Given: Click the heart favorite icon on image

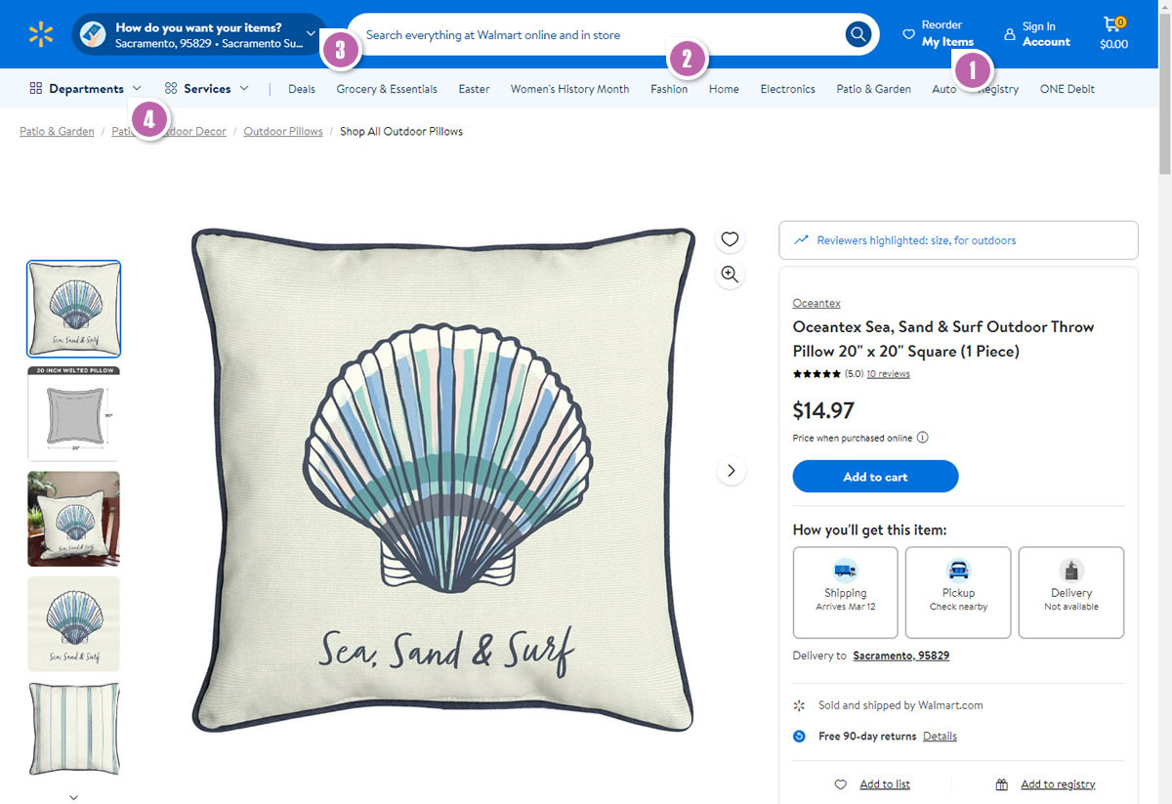Looking at the screenshot, I should pyautogui.click(x=729, y=239).
